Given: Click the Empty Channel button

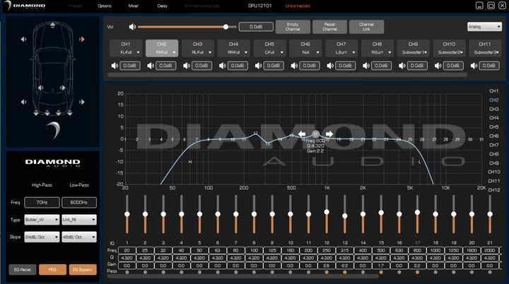Looking at the screenshot, I should tap(293, 27).
